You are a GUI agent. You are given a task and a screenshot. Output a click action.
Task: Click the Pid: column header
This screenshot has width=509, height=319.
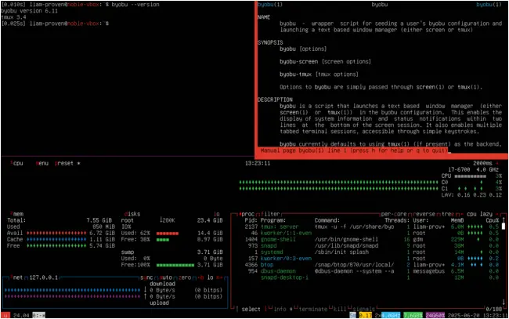(x=251, y=220)
